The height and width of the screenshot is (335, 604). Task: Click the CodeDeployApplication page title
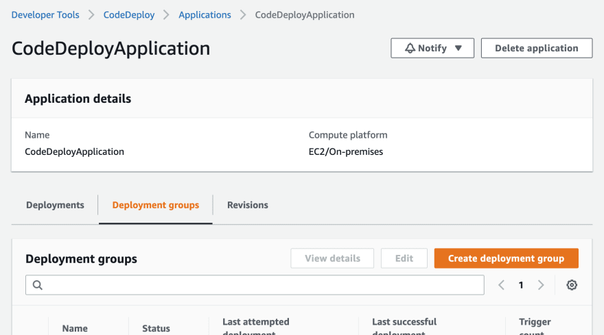coord(111,49)
